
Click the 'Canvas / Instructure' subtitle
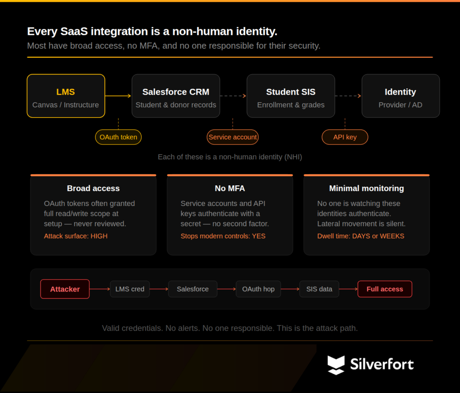coord(66,105)
